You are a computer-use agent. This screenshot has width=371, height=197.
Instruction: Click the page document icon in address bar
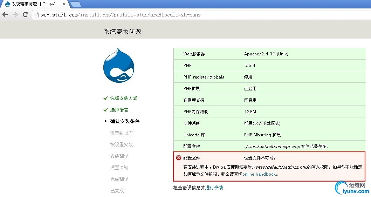[36, 15]
